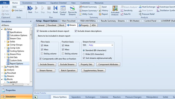
Task: Toggle Generate a standard stream report
Action: click(38, 31)
